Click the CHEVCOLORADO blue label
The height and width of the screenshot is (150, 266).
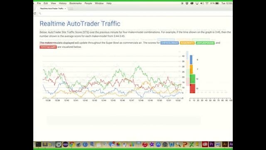(x=170, y=43)
